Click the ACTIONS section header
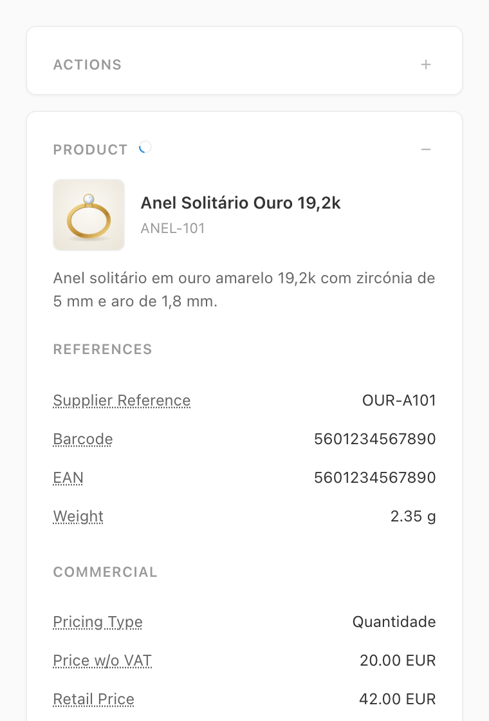 88,65
